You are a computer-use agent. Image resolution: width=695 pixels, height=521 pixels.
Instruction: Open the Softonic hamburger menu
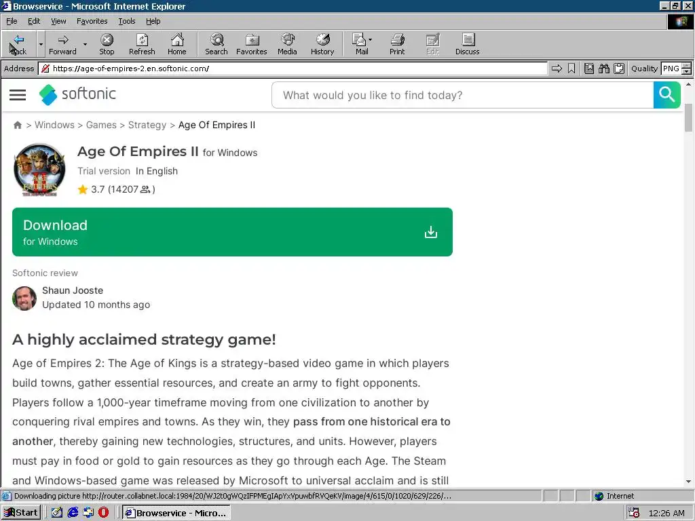(18, 95)
